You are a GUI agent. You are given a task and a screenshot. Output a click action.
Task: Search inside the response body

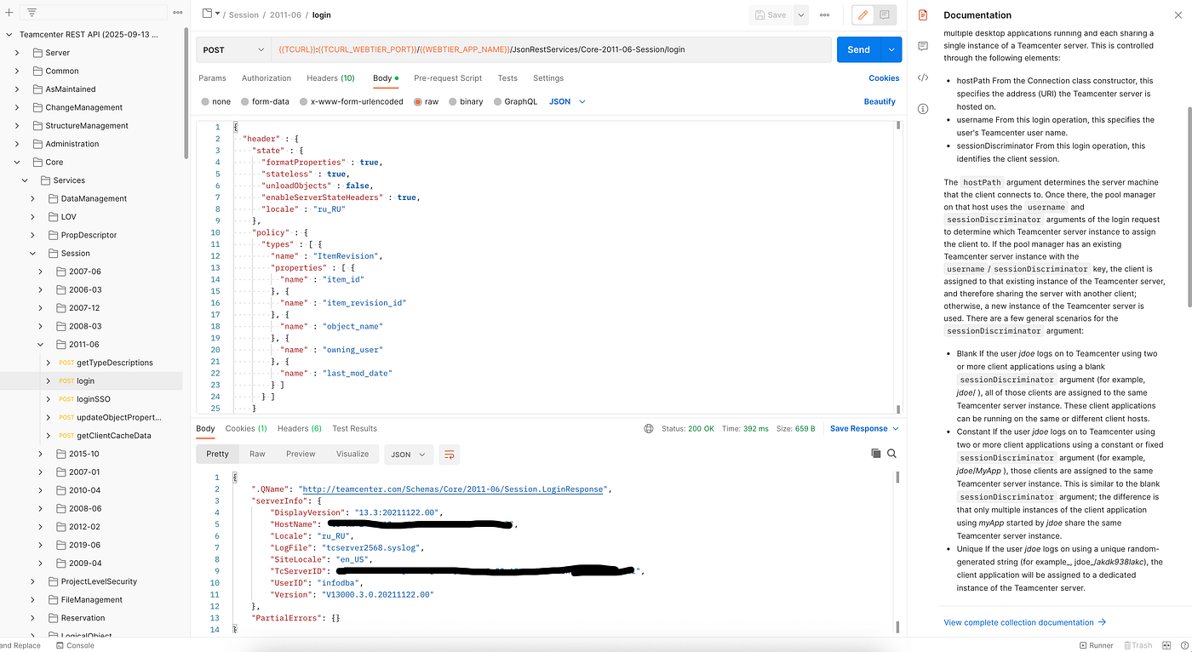[x=891, y=454]
